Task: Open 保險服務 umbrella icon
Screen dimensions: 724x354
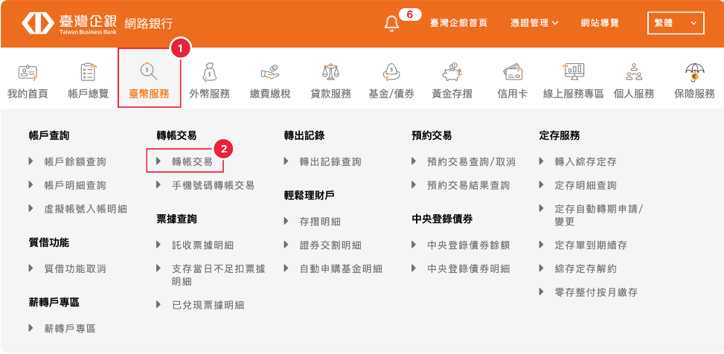Action: (x=693, y=72)
